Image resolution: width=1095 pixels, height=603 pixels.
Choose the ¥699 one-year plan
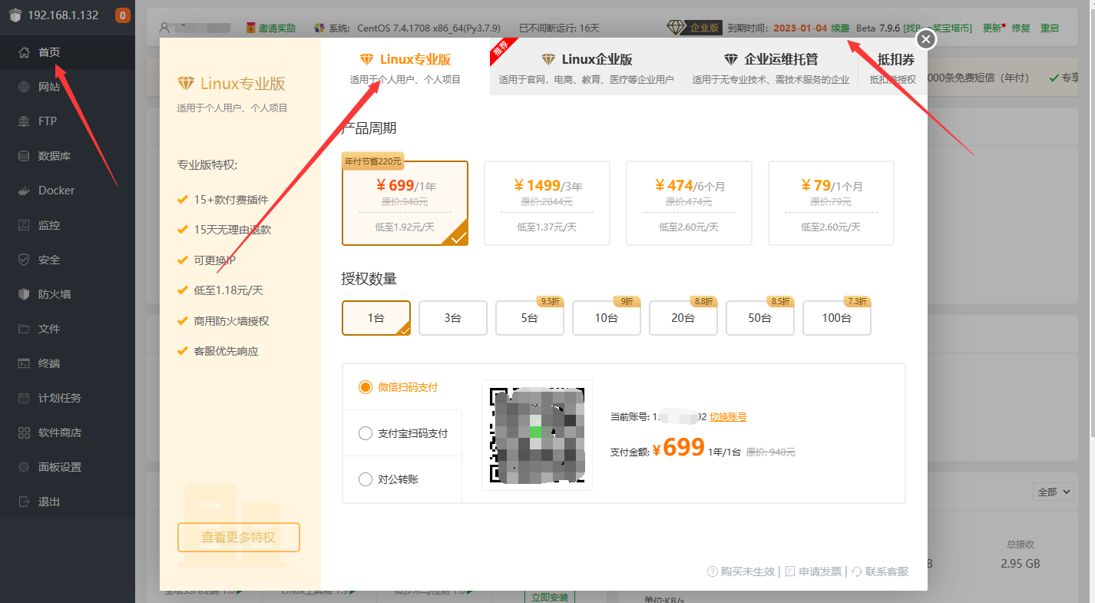pyautogui.click(x=405, y=203)
